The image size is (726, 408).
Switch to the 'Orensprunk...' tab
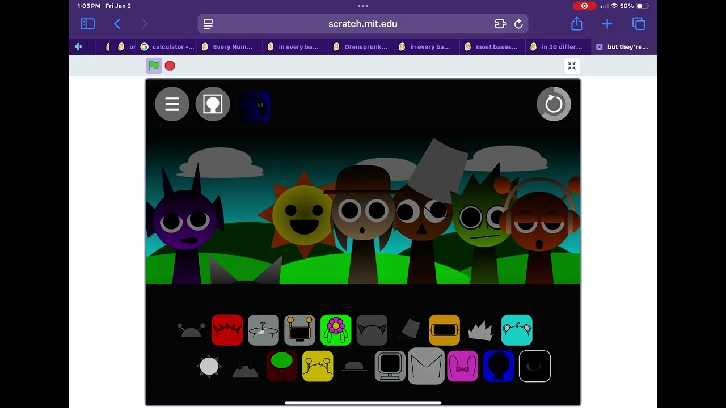[x=361, y=47]
